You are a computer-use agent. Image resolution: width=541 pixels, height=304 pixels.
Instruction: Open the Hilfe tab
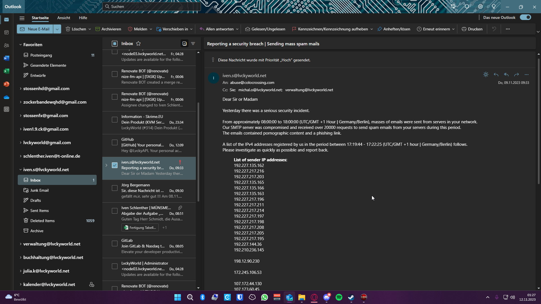(x=83, y=18)
